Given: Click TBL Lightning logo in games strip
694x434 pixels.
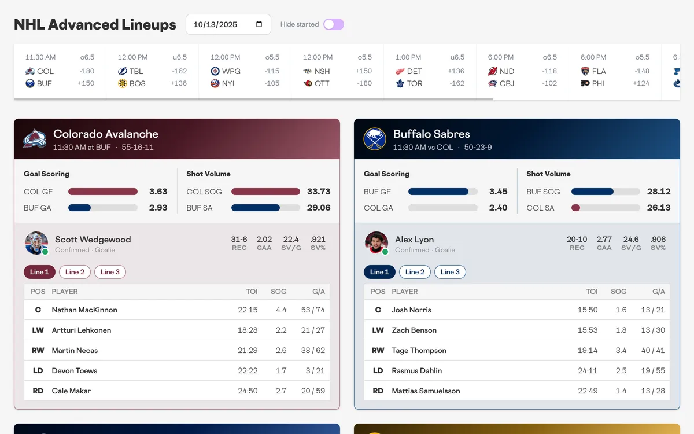Looking at the screenshot, I should click(123, 71).
